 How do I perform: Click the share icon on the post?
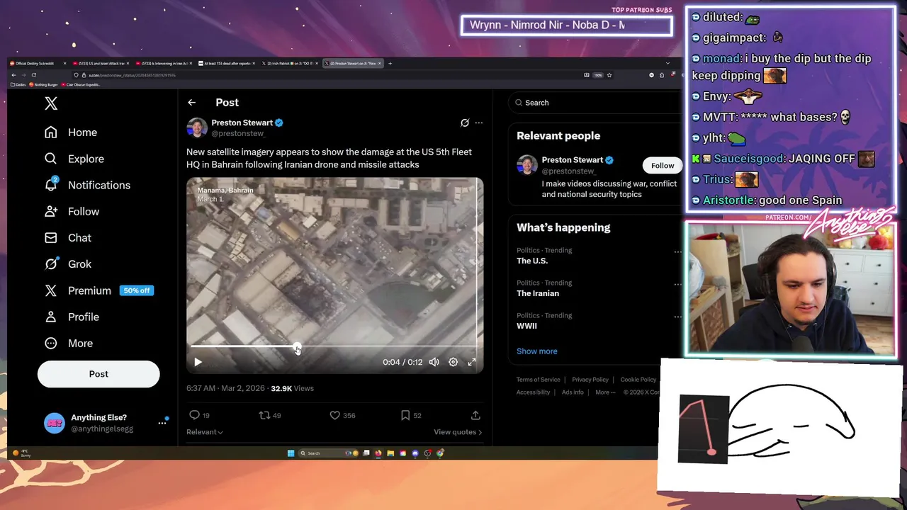475,415
